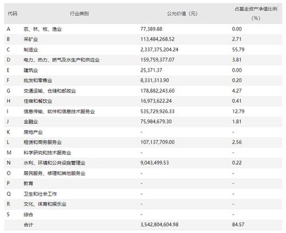Select 信息传输、软件和信息技术服务业 label
The image size is (286, 233).
point(59,111)
